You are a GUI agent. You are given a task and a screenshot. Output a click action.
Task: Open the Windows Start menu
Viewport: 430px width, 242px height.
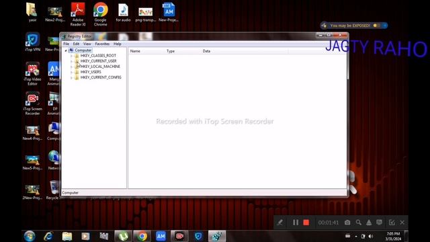(30, 236)
